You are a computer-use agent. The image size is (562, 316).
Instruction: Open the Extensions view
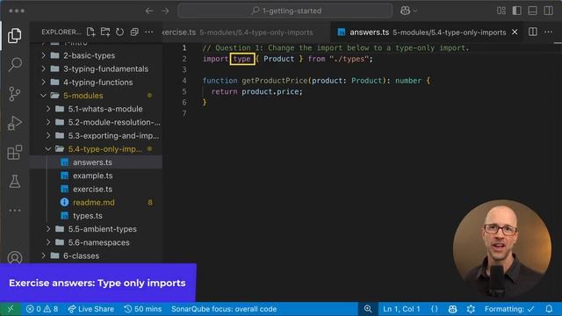(x=15, y=152)
